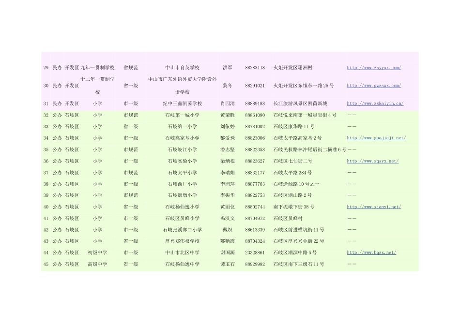Select the name 肖四清 in row 31
This screenshot has width=460, height=325.
pos(228,103)
